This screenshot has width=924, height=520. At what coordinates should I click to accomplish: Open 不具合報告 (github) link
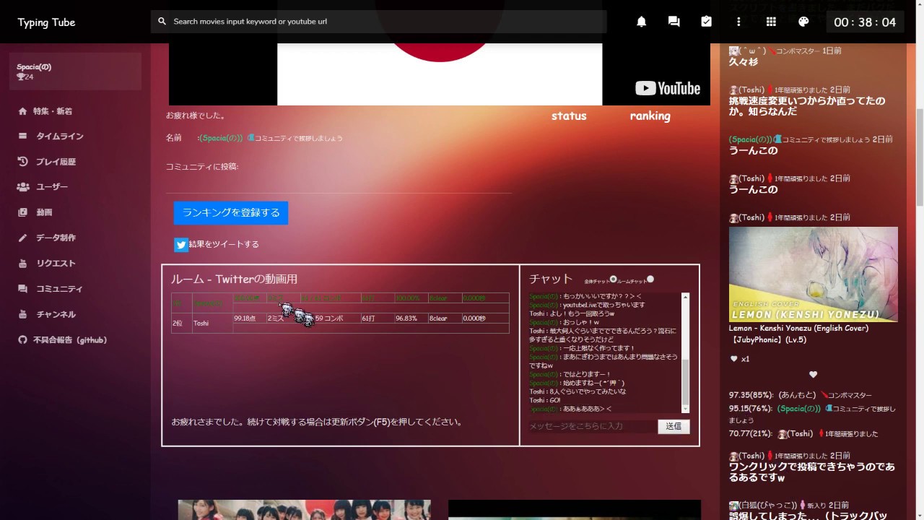[70, 339]
